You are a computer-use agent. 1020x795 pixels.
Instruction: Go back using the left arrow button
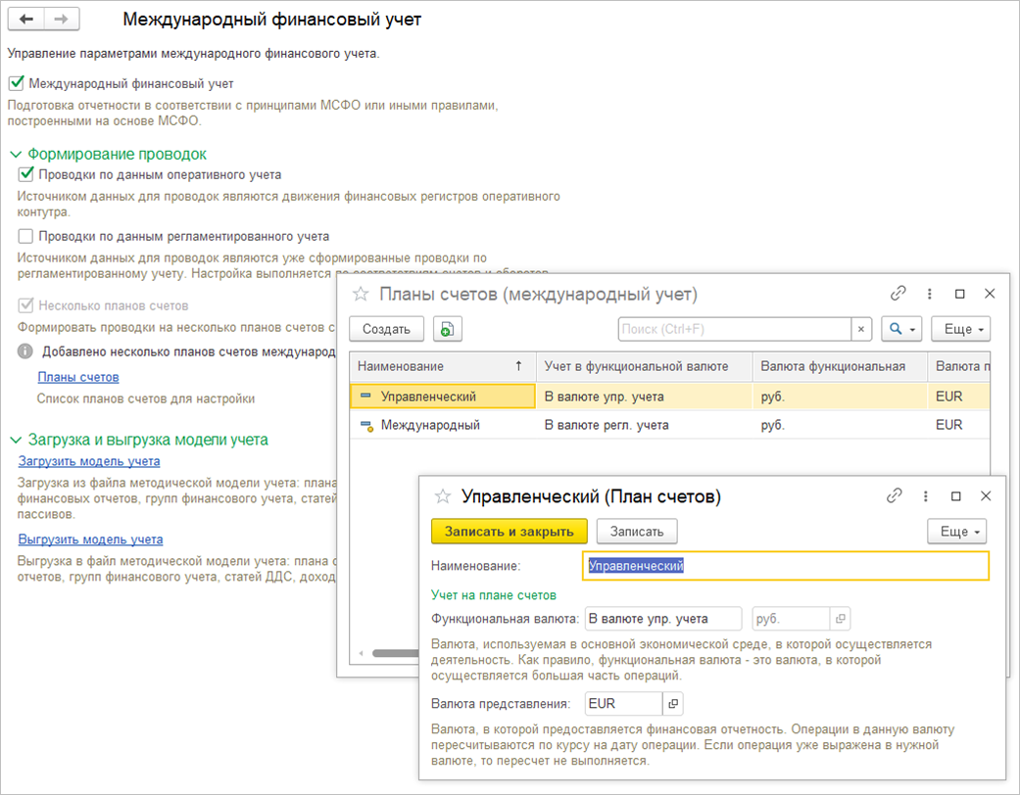26,19
